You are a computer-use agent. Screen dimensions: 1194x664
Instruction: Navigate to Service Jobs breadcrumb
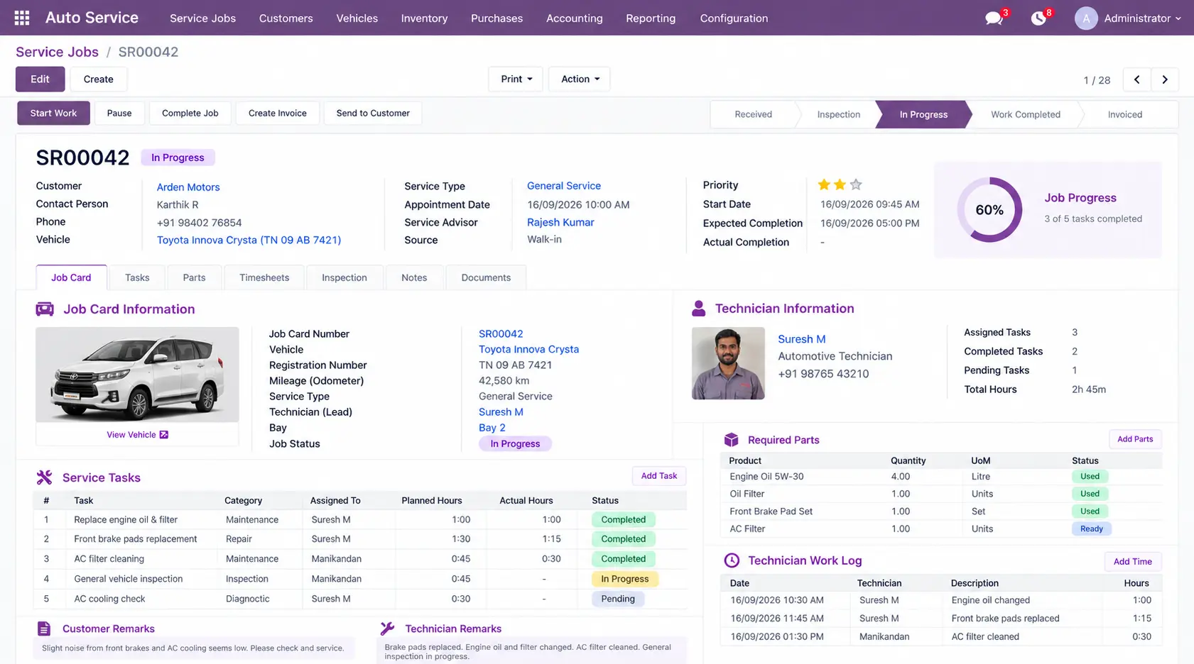click(x=57, y=52)
